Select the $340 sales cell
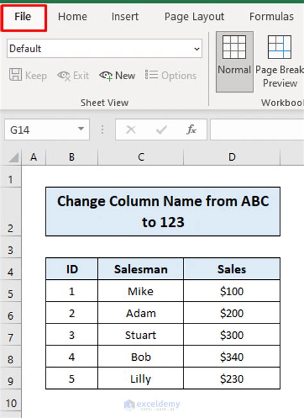The width and height of the screenshot is (304, 418). click(232, 356)
